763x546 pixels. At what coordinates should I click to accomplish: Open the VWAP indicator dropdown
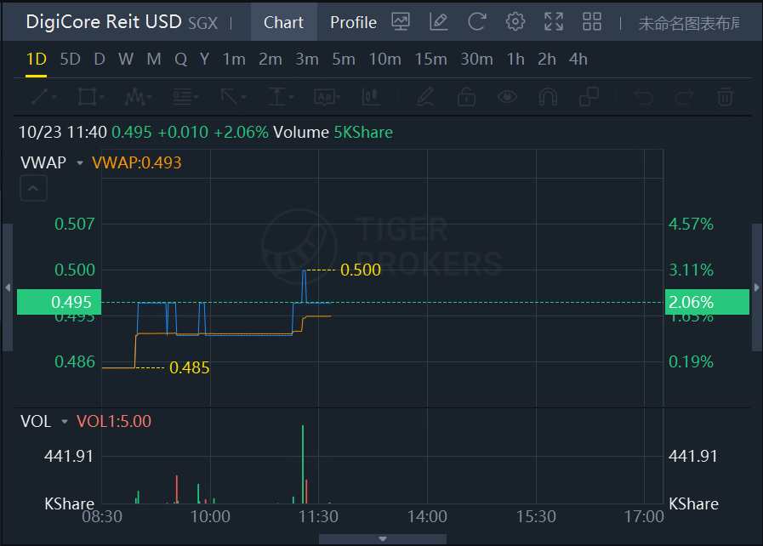pyautogui.click(x=80, y=162)
